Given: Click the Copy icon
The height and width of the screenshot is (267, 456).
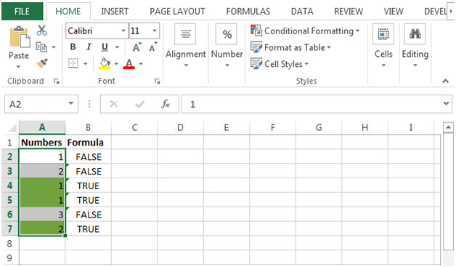Looking at the screenshot, I should [x=41, y=47].
